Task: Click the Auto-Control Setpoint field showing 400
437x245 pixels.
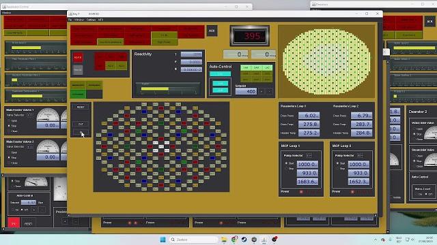Action: click(246, 91)
